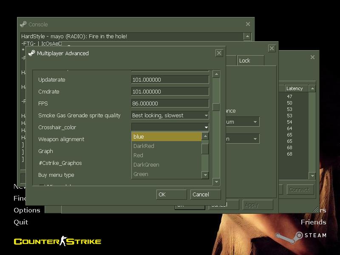
Task: Collapse the Crosshair_color dropdown arrow
Action: [206, 127]
